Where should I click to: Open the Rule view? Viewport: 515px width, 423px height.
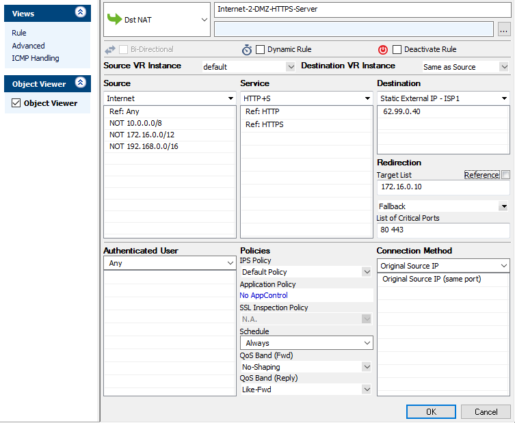coord(19,33)
